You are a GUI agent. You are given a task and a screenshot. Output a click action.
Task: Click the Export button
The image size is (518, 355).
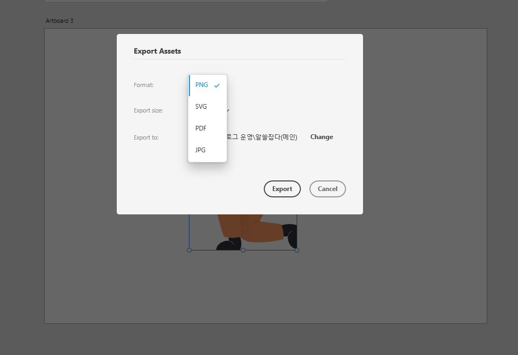click(x=282, y=189)
